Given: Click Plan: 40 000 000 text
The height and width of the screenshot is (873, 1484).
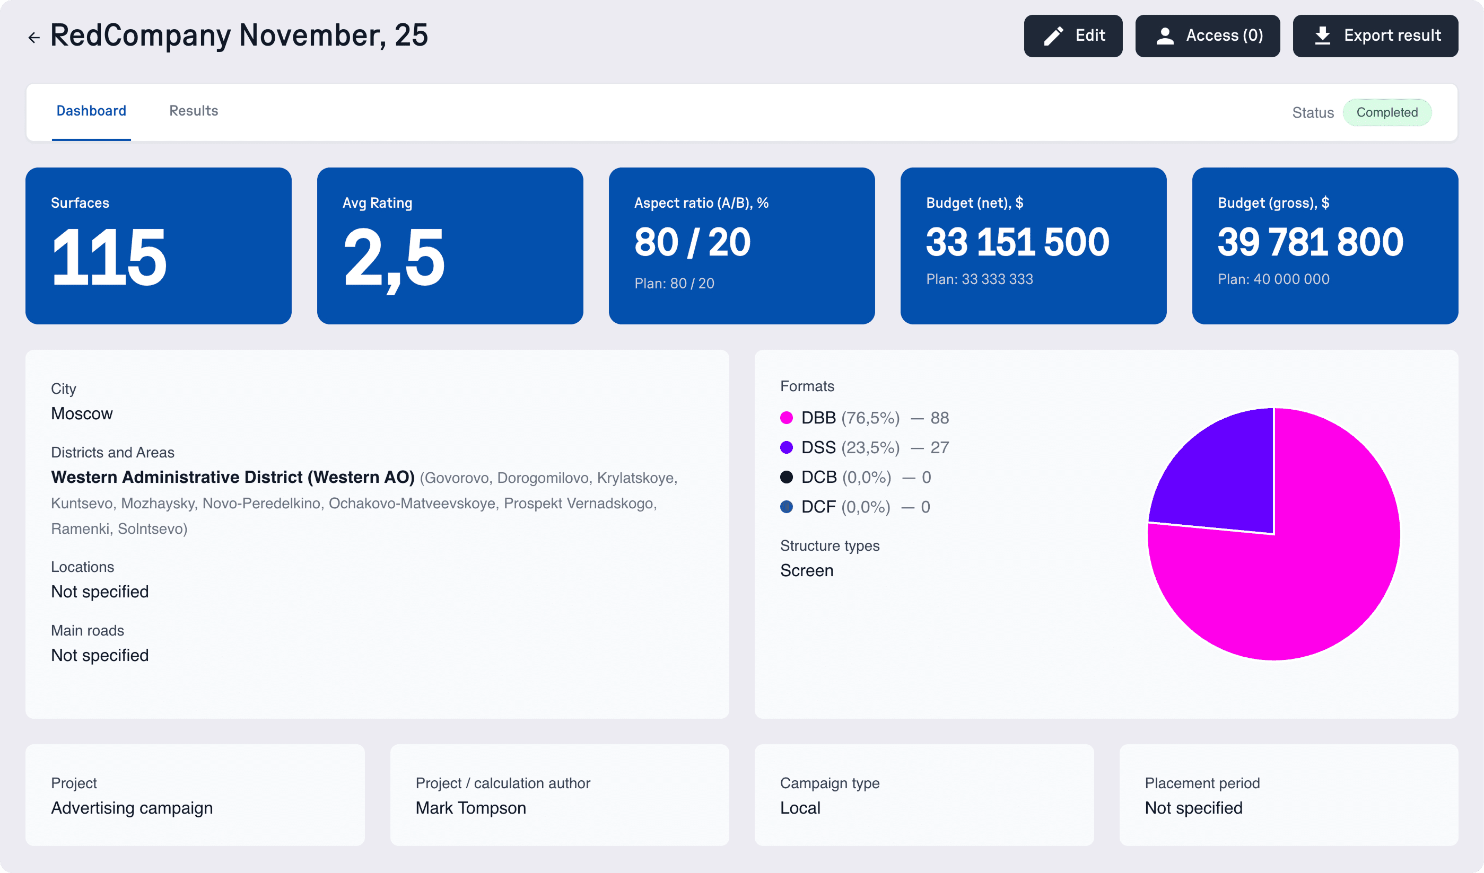Looking at the screenshot, I should click(x=1273, y=279).
